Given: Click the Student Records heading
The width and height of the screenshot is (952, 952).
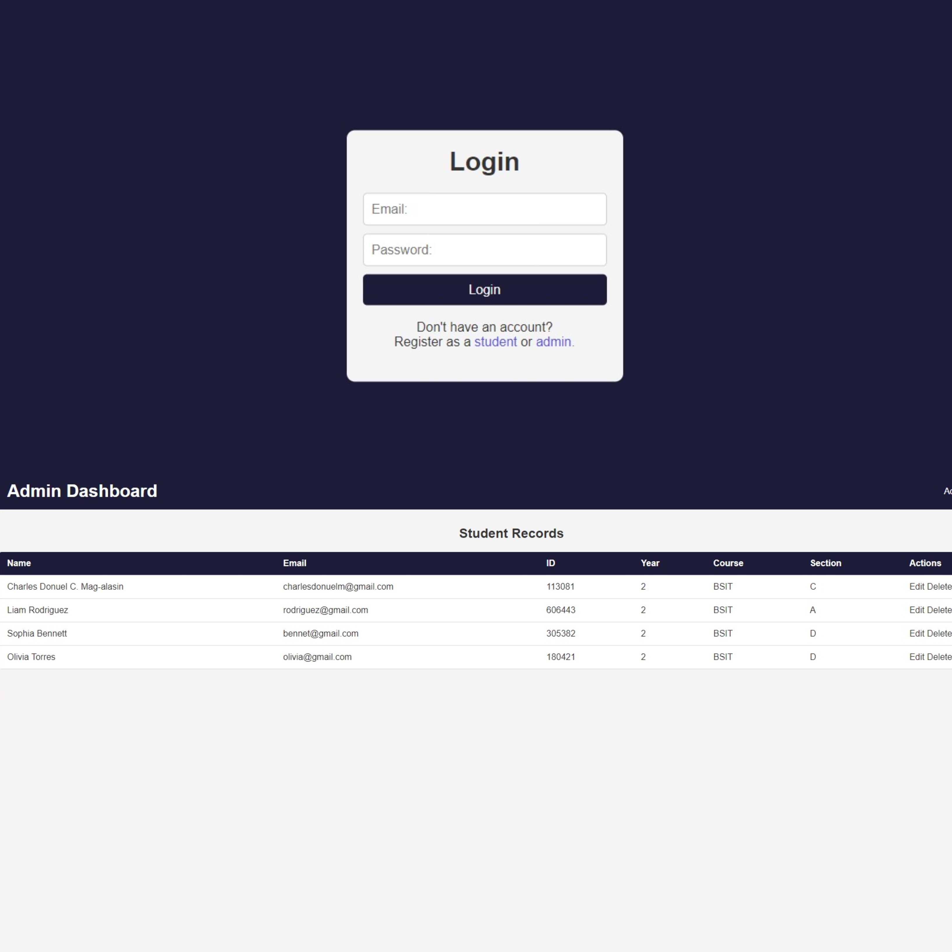Looking at the screenshot, I should coord(511,533).
